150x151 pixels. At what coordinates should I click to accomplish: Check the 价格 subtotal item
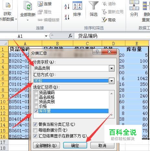pos(36,106)
